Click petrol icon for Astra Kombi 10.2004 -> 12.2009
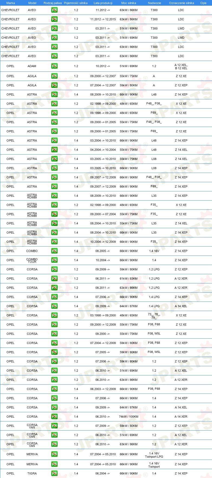 [x=54, y=242]
